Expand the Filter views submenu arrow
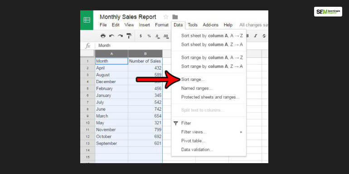 (241, 132)
